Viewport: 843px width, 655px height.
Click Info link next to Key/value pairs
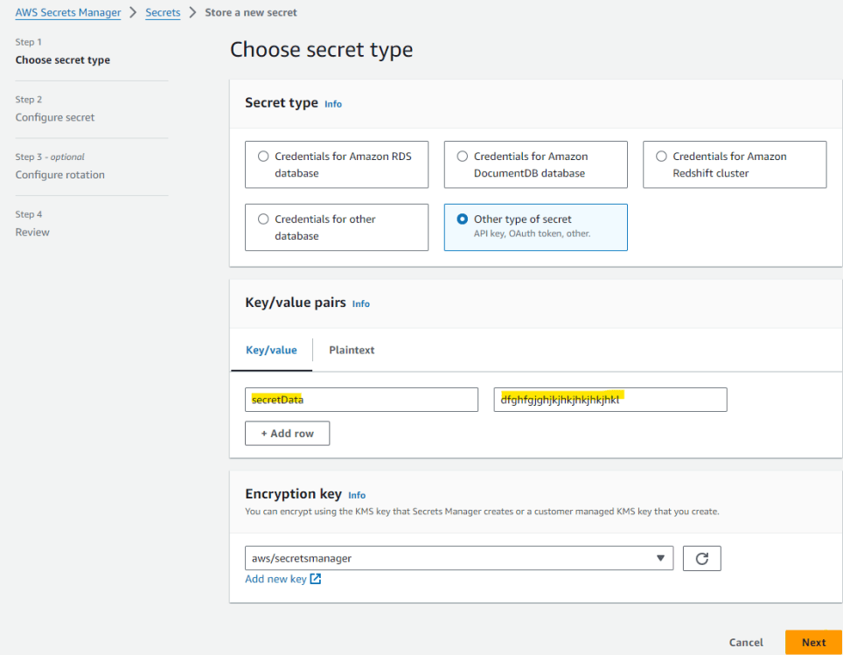361,304
